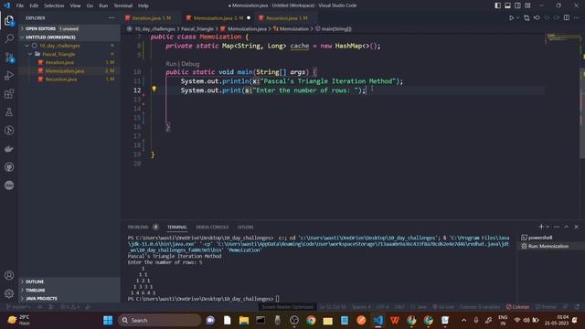
Task: Switch to the Debug Console tab
Action: [x=212, y=227]
